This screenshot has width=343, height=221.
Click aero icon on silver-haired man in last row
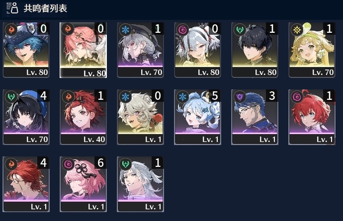[125, 164]
